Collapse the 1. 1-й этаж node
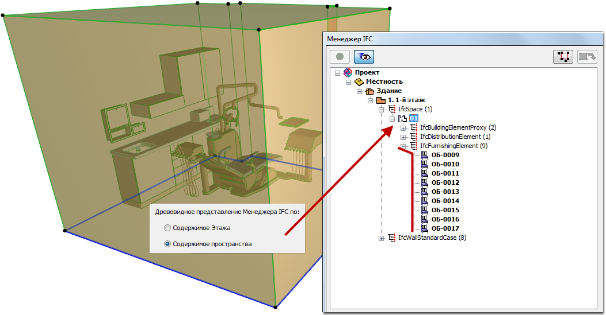Screen dimensions: 606x315 370,100
